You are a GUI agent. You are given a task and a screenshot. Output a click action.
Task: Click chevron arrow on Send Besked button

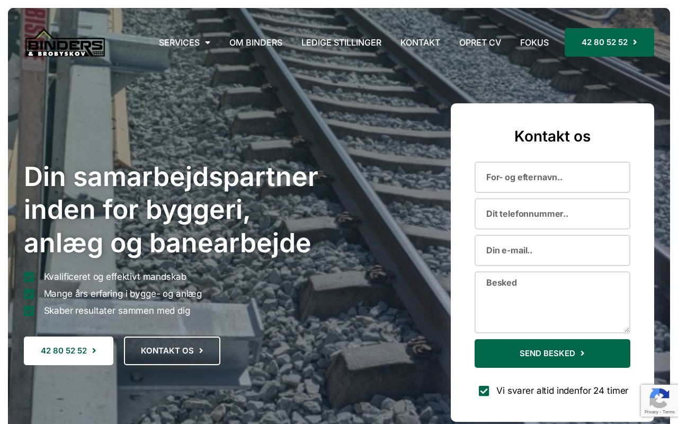click(x=583, y=354)
